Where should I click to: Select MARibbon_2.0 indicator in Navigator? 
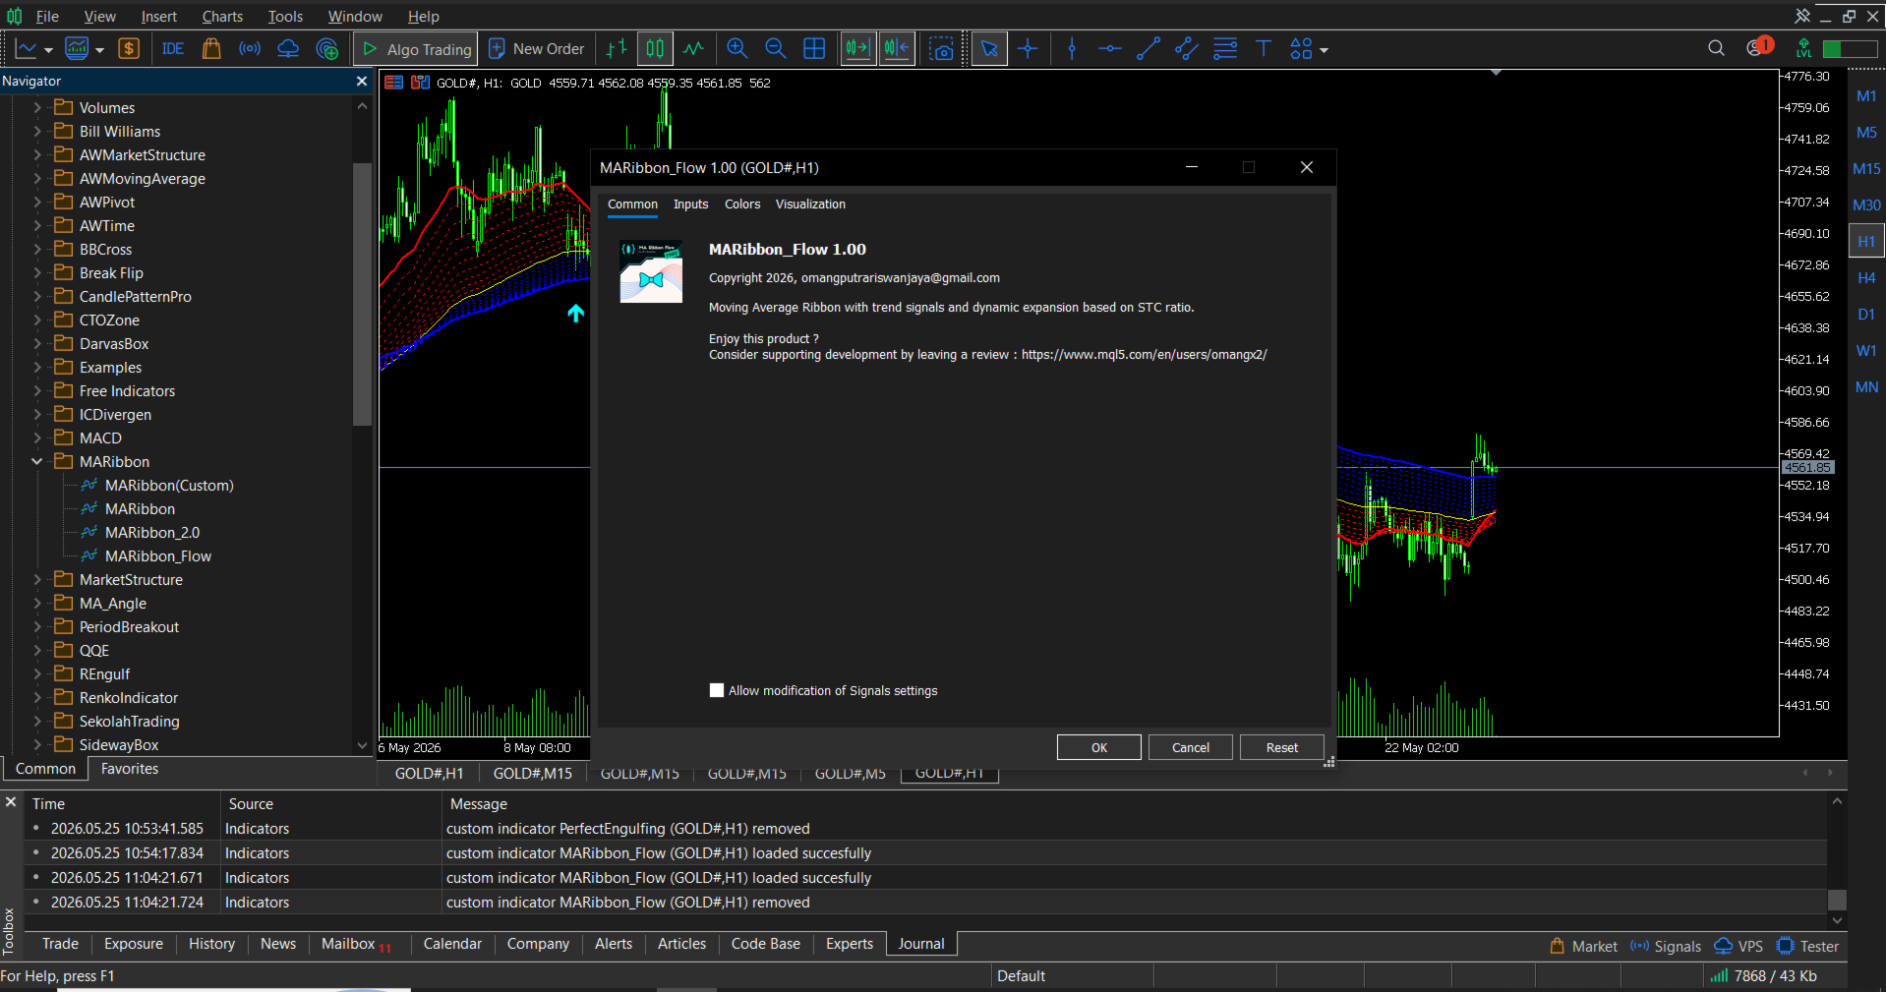152,532
